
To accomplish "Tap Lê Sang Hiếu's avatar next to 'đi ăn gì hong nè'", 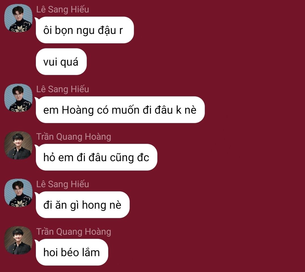I will (x=18, y=193).
